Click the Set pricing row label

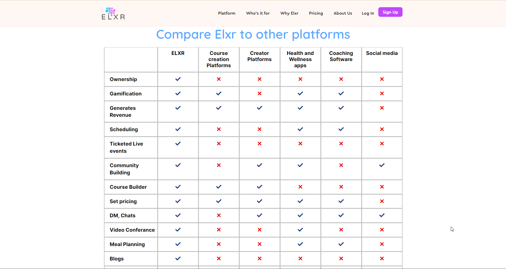123,201
